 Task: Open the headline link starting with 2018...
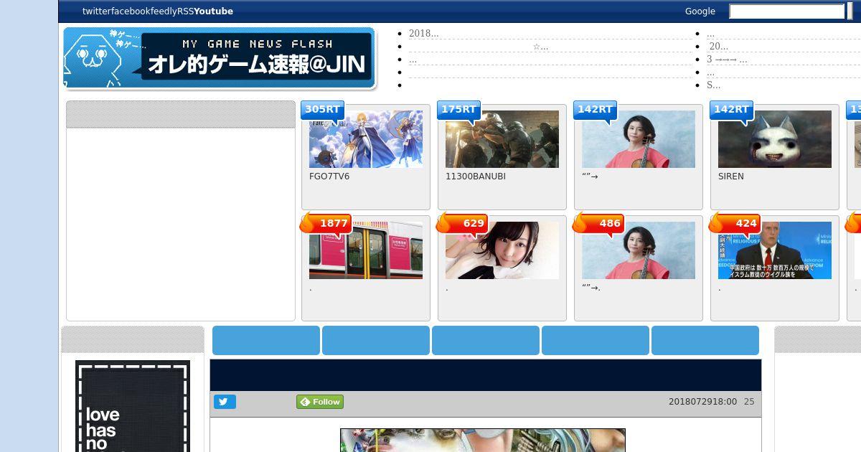point(423,34)
